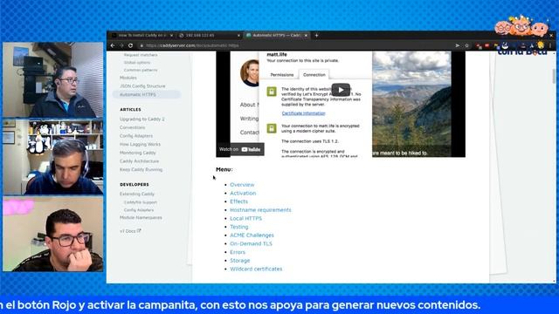
Task: Open the Conventions article
Action: [x=132, y=127]
